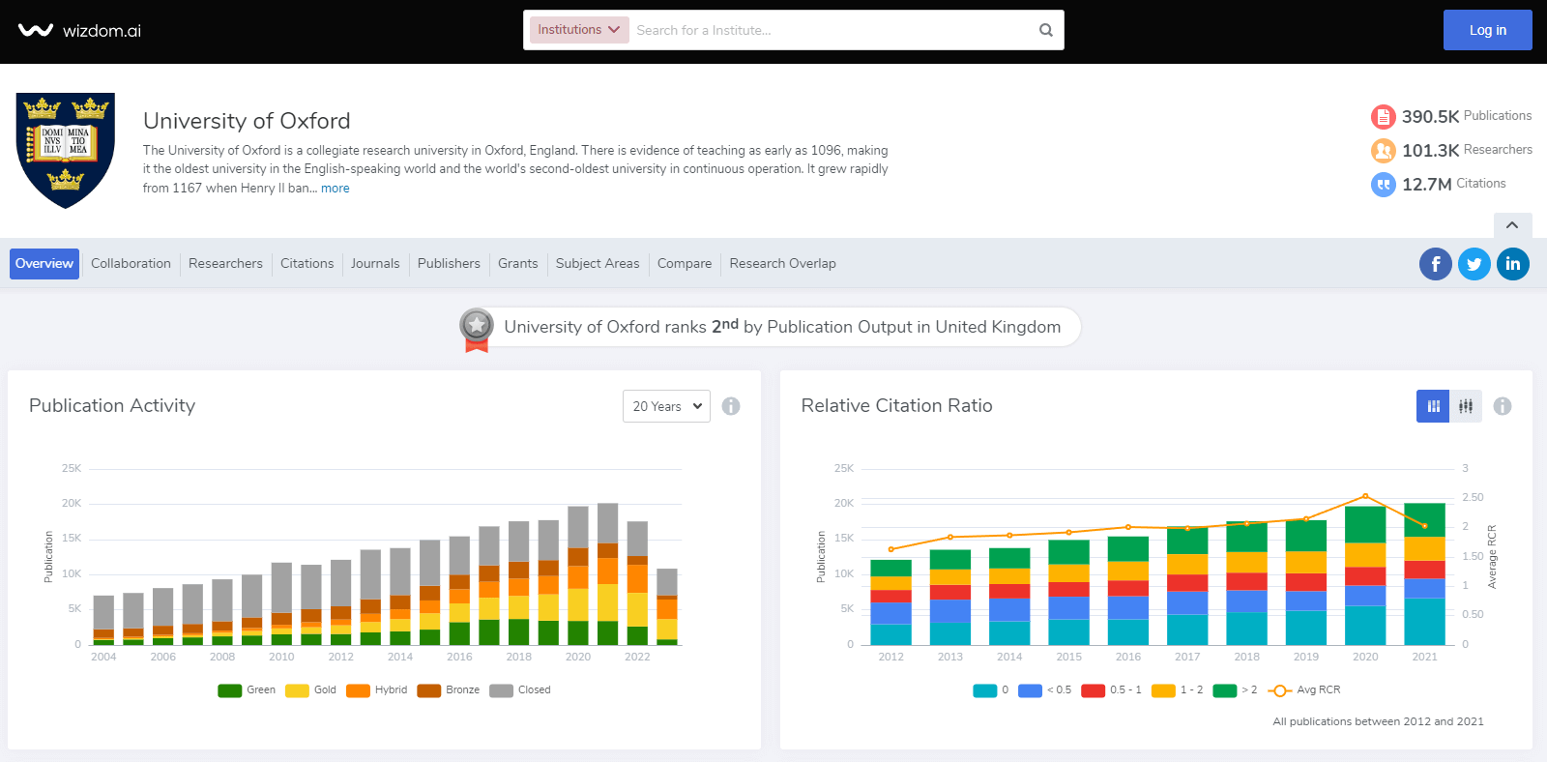Open the University of Oxford crest image
Screen dimensions: 1547x762
[66, 151]
